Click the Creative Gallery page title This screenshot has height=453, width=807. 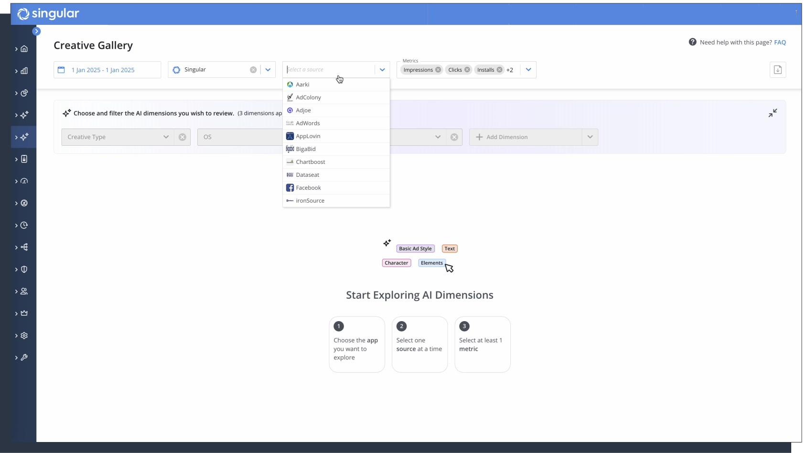tap(93, 45)
